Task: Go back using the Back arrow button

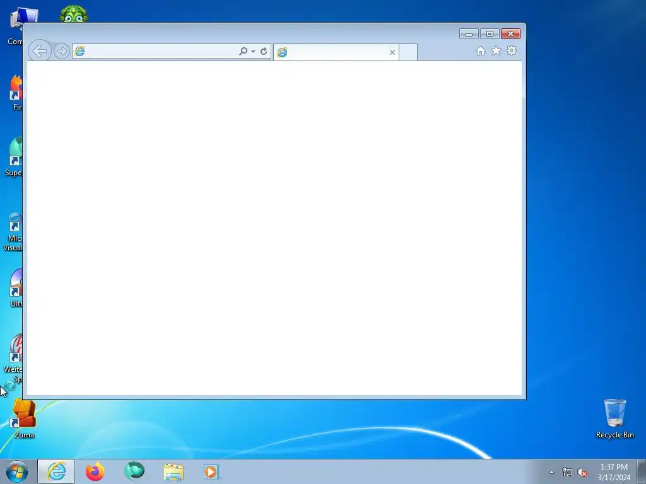Action: tap(40, 52)
